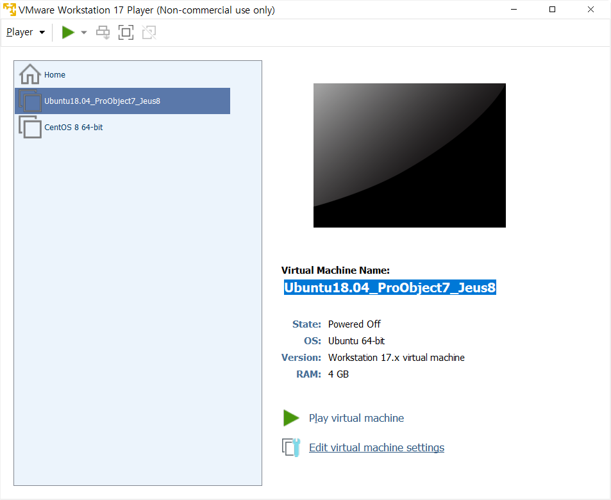Screen dimensions: 611x500
Task: Click the highlighted virtual machine name field
Action: [x=390, y=288]
